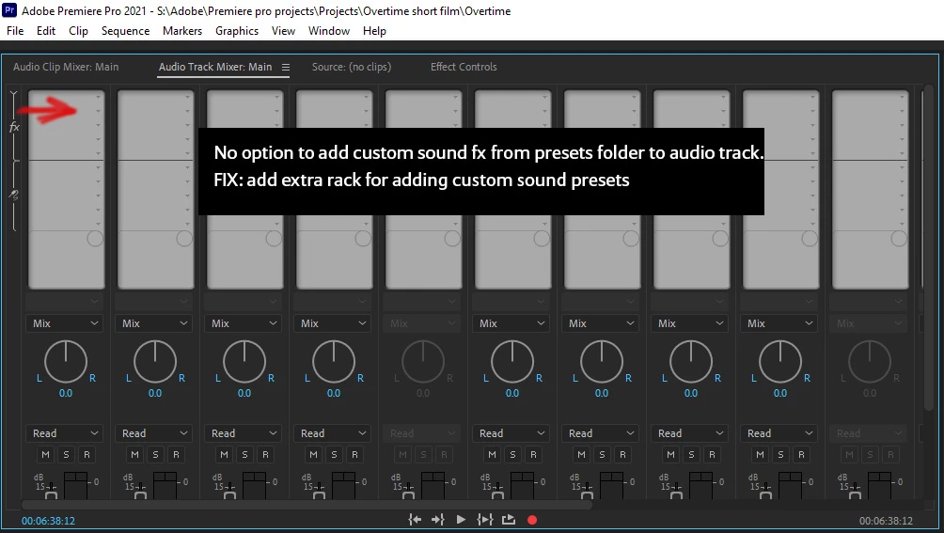Open the Markers menu
The height and width of the screenshot is (533, 944).
coord(182,31)
